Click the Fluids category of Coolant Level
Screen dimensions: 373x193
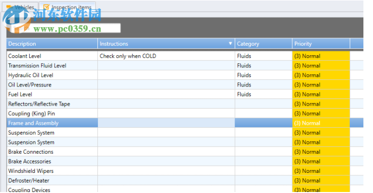coord(263,56)
